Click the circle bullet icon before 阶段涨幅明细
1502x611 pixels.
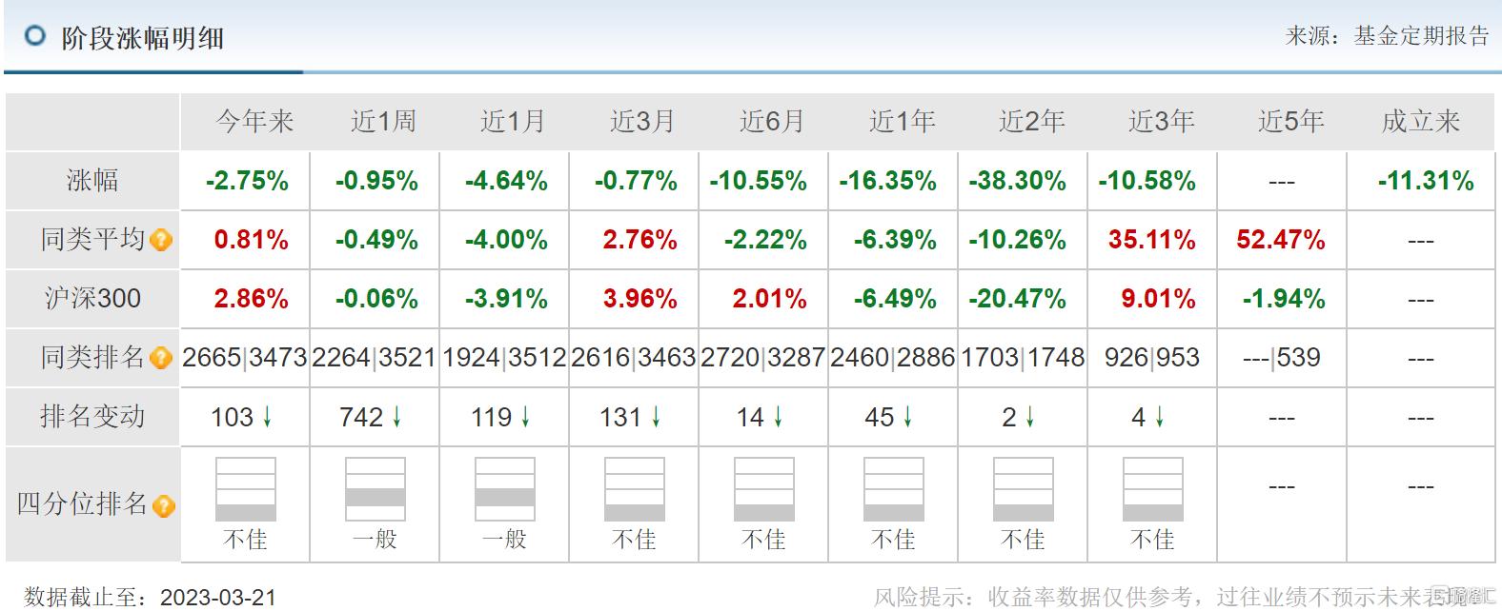click(x=35, y=36)
